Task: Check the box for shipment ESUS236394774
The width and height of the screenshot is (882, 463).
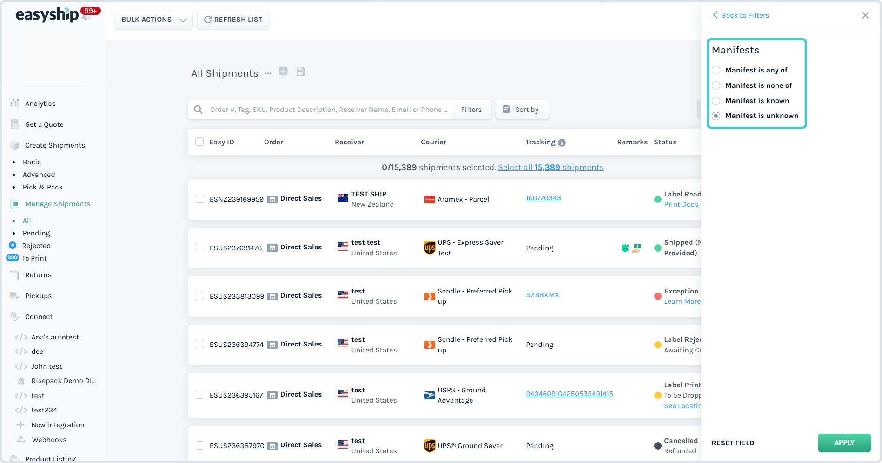Action: 200,344
